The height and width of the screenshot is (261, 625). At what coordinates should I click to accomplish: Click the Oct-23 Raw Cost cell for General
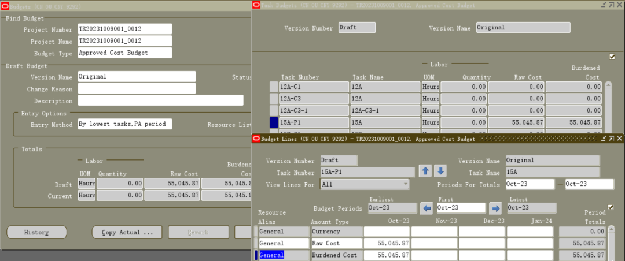(387, 243)
